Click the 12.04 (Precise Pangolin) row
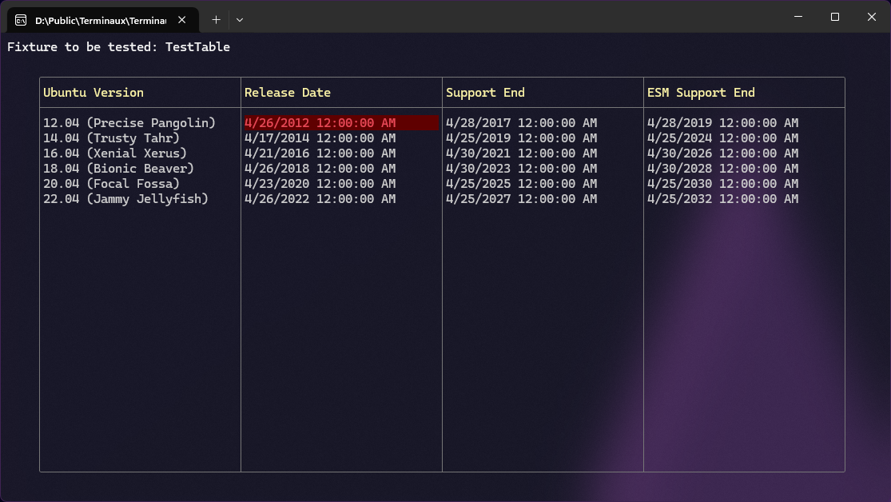The width and height of the screenshot is (891, 502). point(129,123)
